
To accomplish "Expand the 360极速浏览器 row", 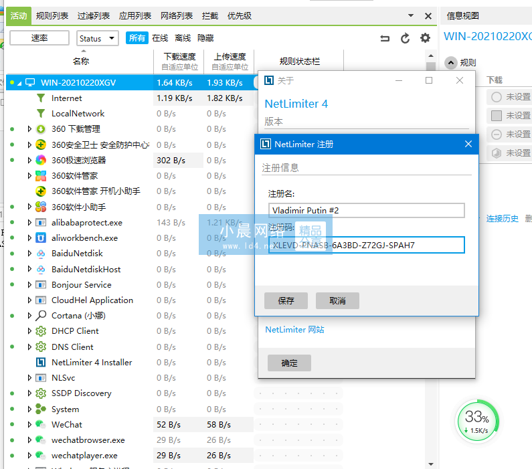I will coord(29,160).
